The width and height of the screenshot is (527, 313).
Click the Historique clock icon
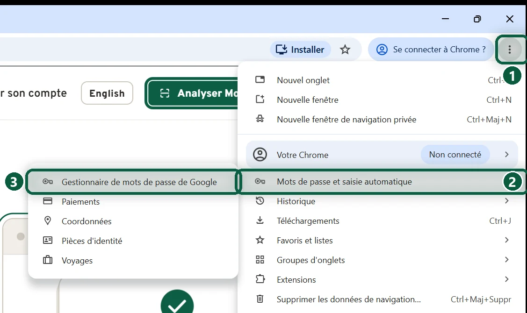coord(260,201)
